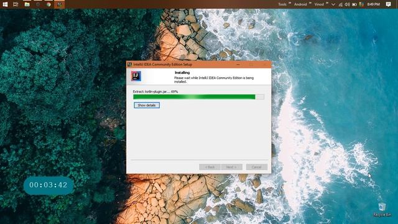The height and width of the screenshot is (224, 398).
Task: Click the 'Installing' heading text
Action: click(x=182, y=73)
